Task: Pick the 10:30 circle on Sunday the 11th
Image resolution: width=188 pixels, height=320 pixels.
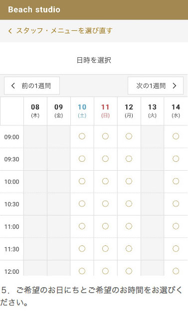Action: point(105,204)
